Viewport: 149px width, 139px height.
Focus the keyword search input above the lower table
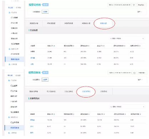(x=128, y=106)
